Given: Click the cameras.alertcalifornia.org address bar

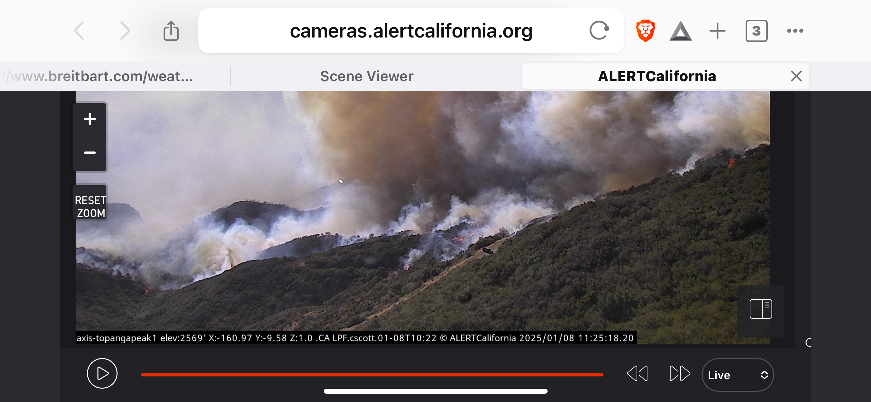Looking at the screenshot, I should coord(411,31).
